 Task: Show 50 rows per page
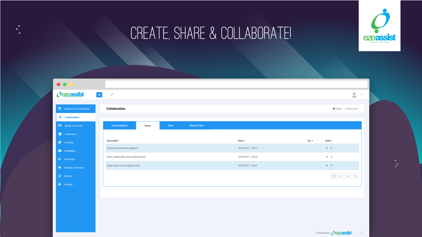347,176
